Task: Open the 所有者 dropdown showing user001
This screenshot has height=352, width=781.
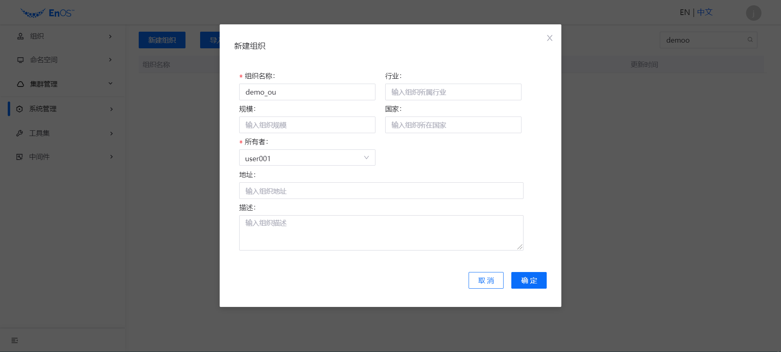Action: click(x=307, y=158)
